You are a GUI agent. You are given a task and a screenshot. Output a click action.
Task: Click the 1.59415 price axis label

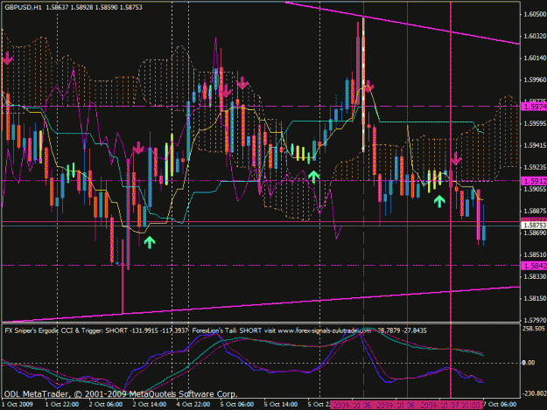pos(535,145)
